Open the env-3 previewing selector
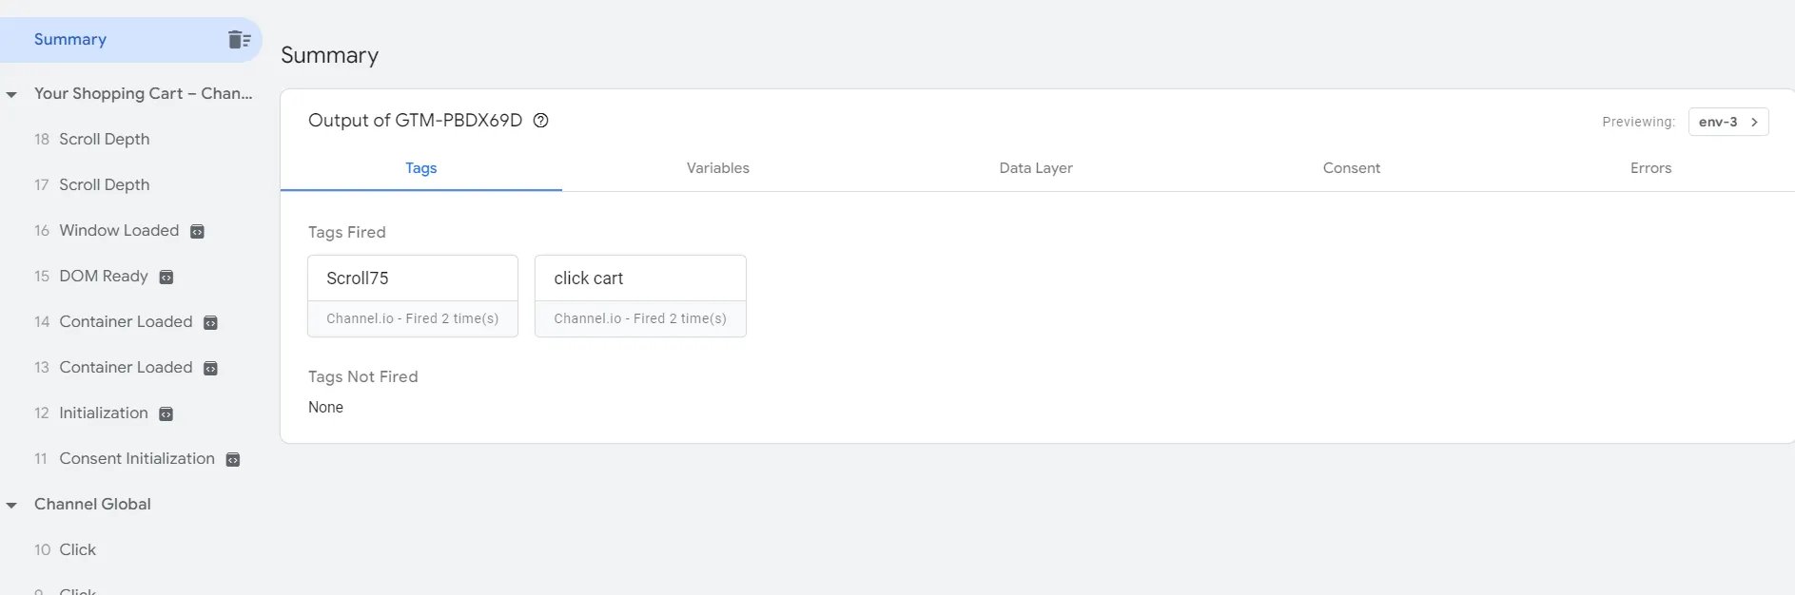This screenshot has width=1795, height=595. tap(1727, 122)
